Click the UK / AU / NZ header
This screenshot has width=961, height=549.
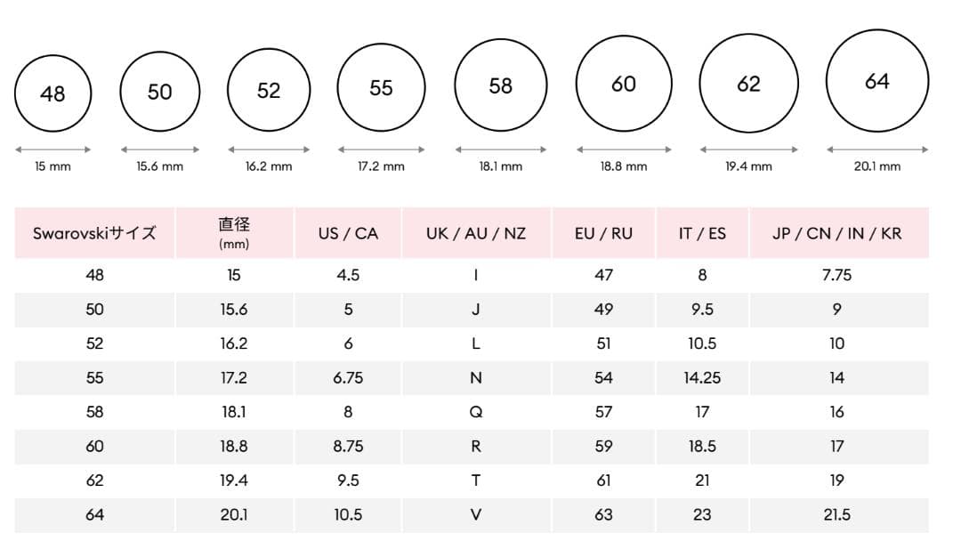(476, 233)
